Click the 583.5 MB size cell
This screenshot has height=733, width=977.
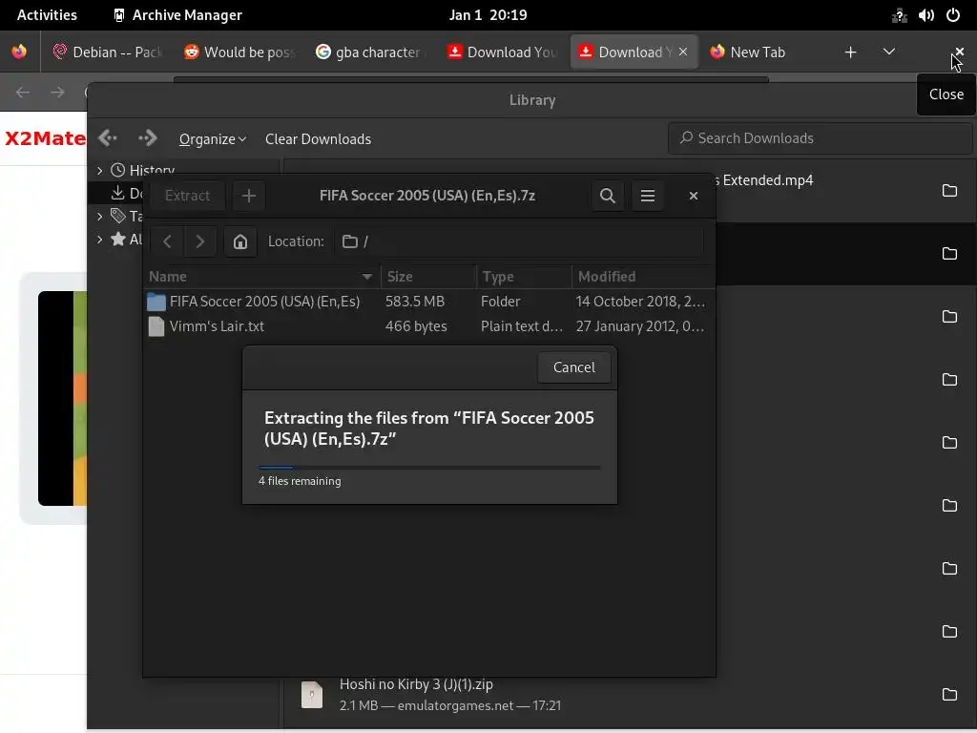coord(415,302)
